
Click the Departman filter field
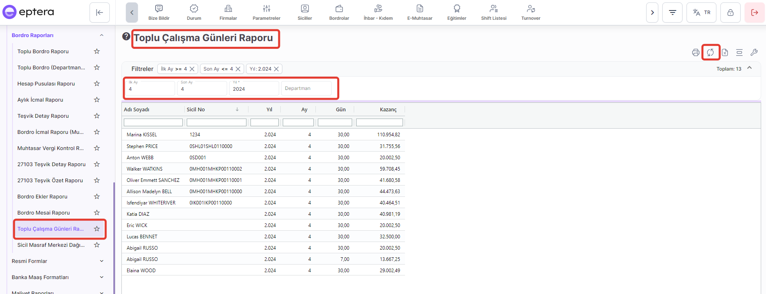[306, 88]
